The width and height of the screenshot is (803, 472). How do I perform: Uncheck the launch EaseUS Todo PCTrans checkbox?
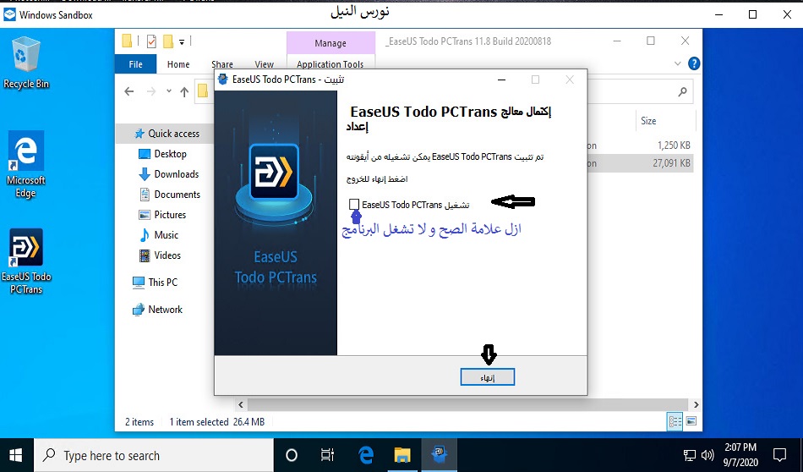click(353, 205)
